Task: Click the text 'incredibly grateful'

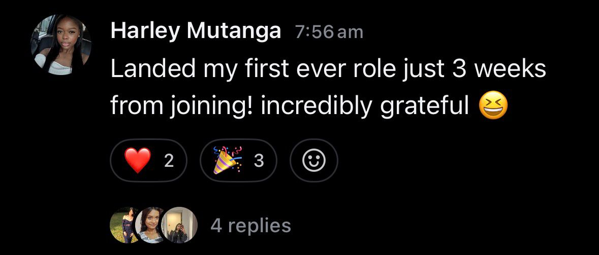Action: click(x=365, y=107)
